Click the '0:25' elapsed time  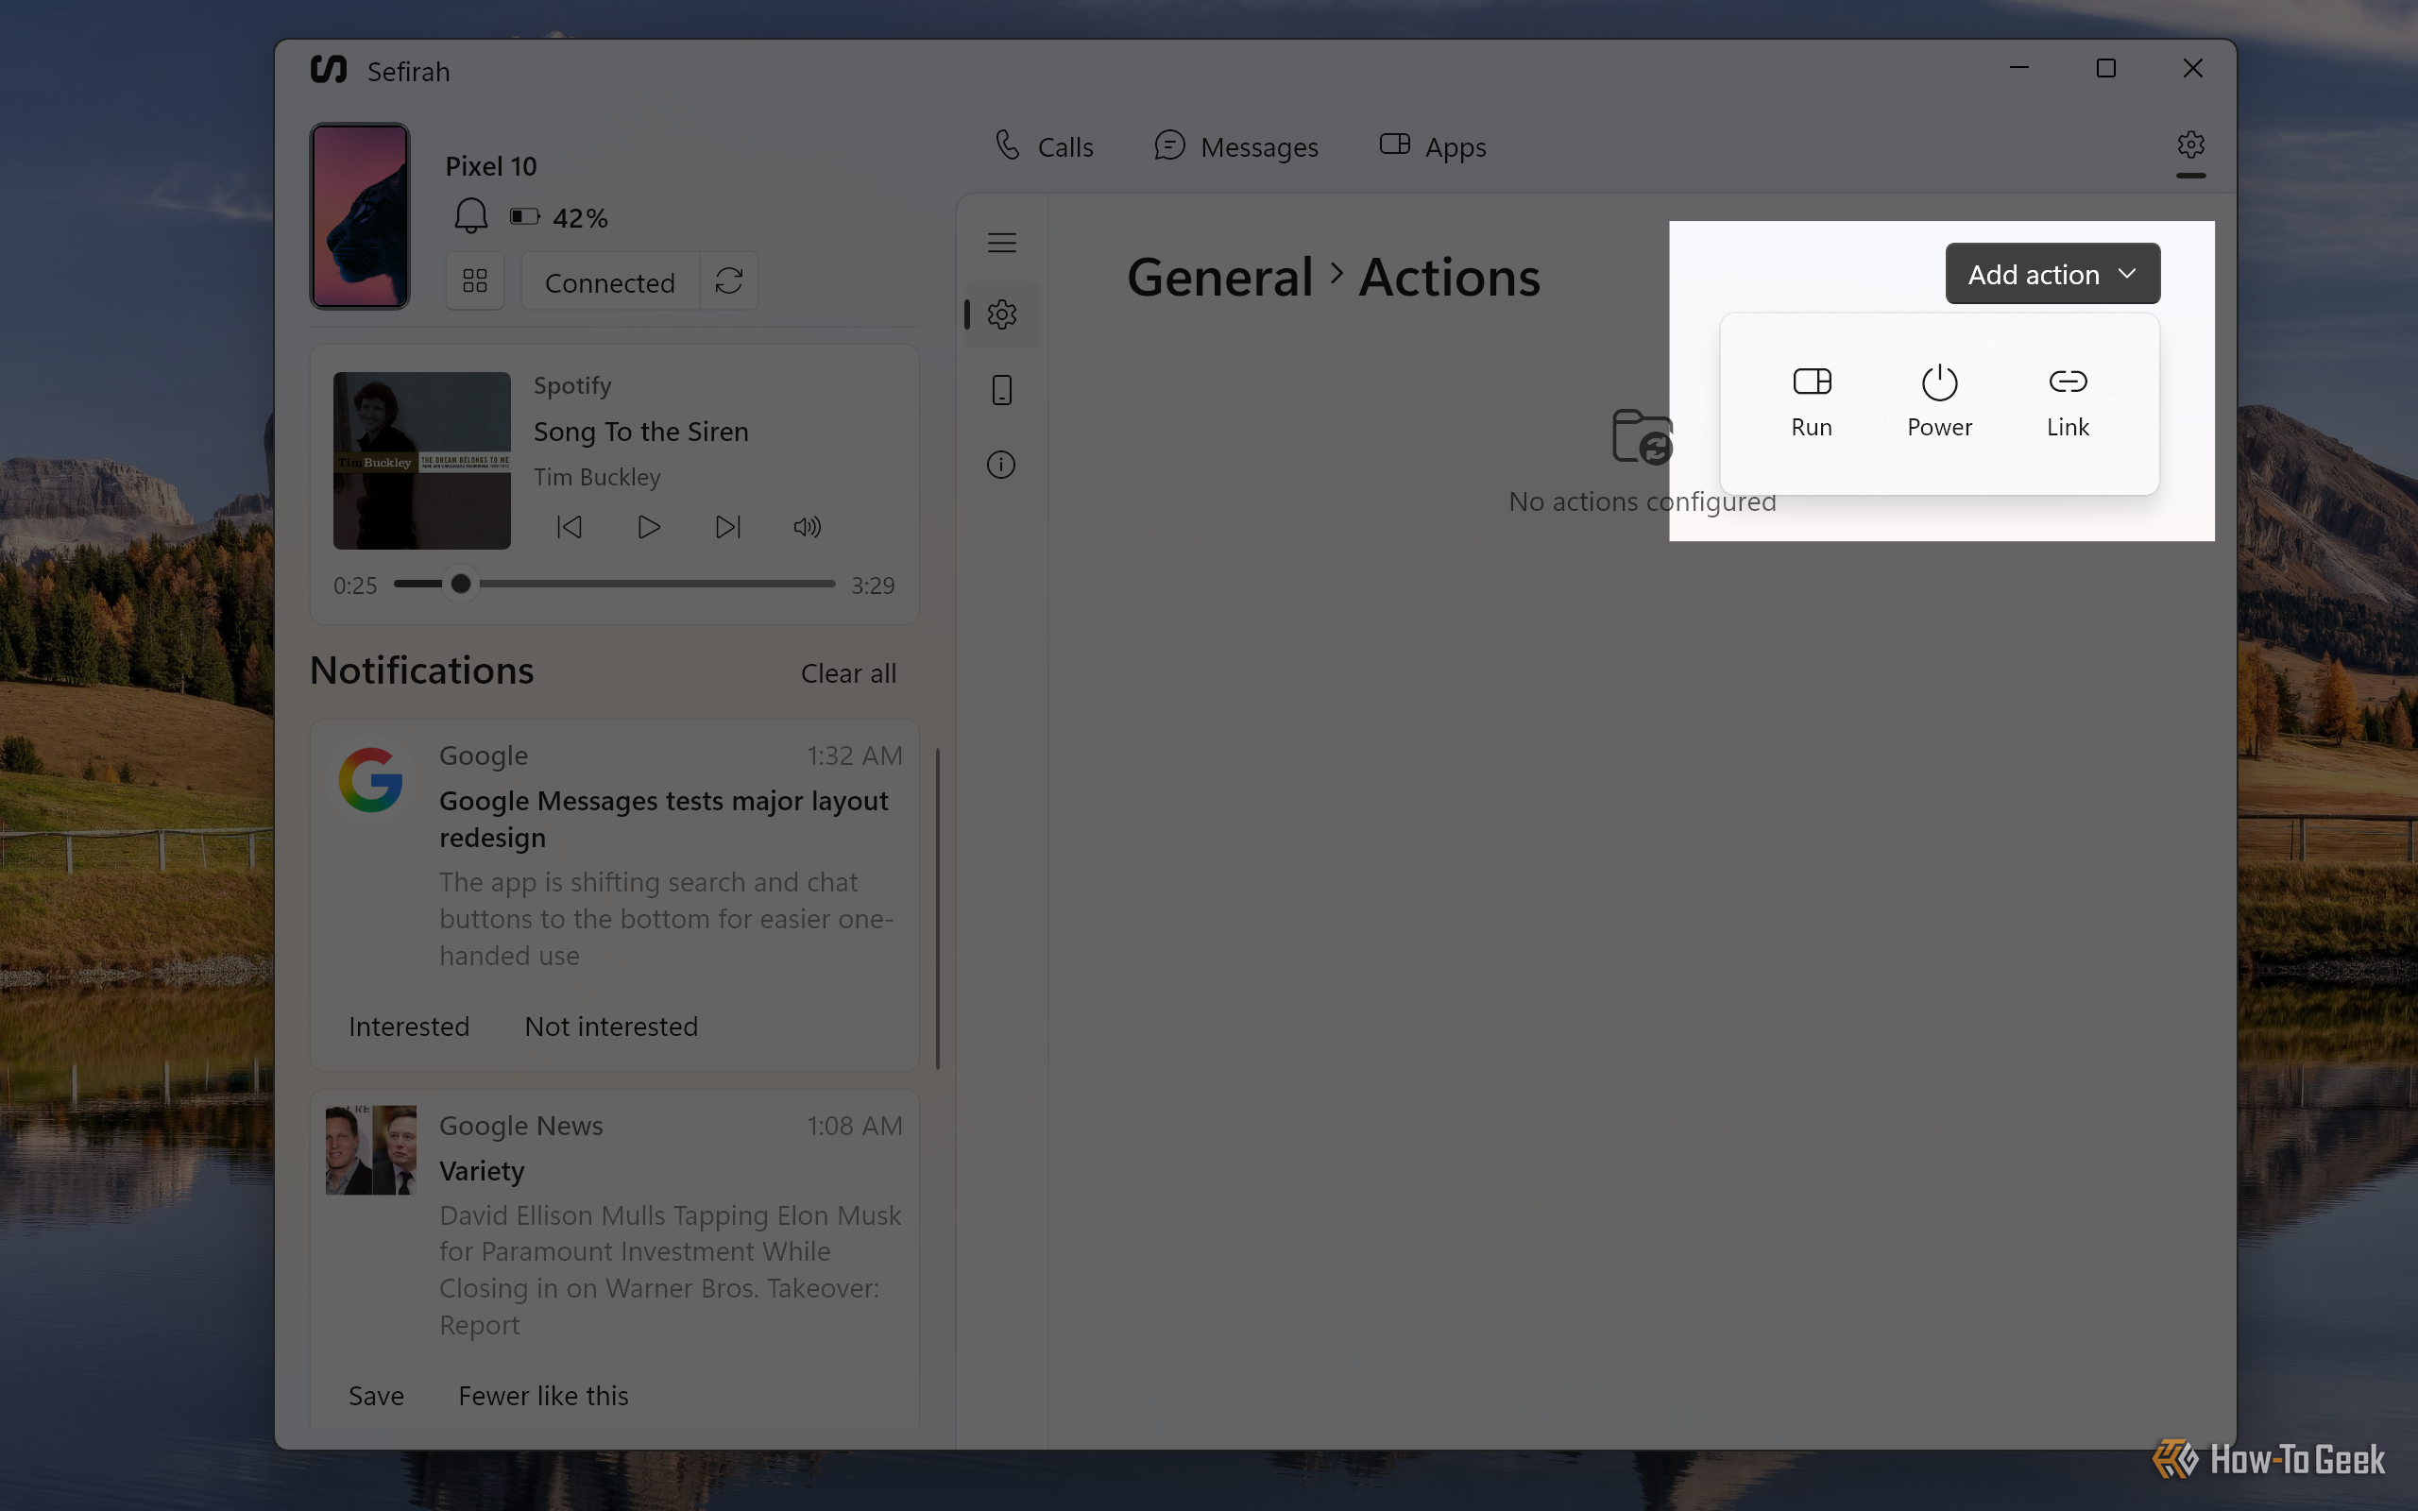pyautogui.click(x=355, y=586)
